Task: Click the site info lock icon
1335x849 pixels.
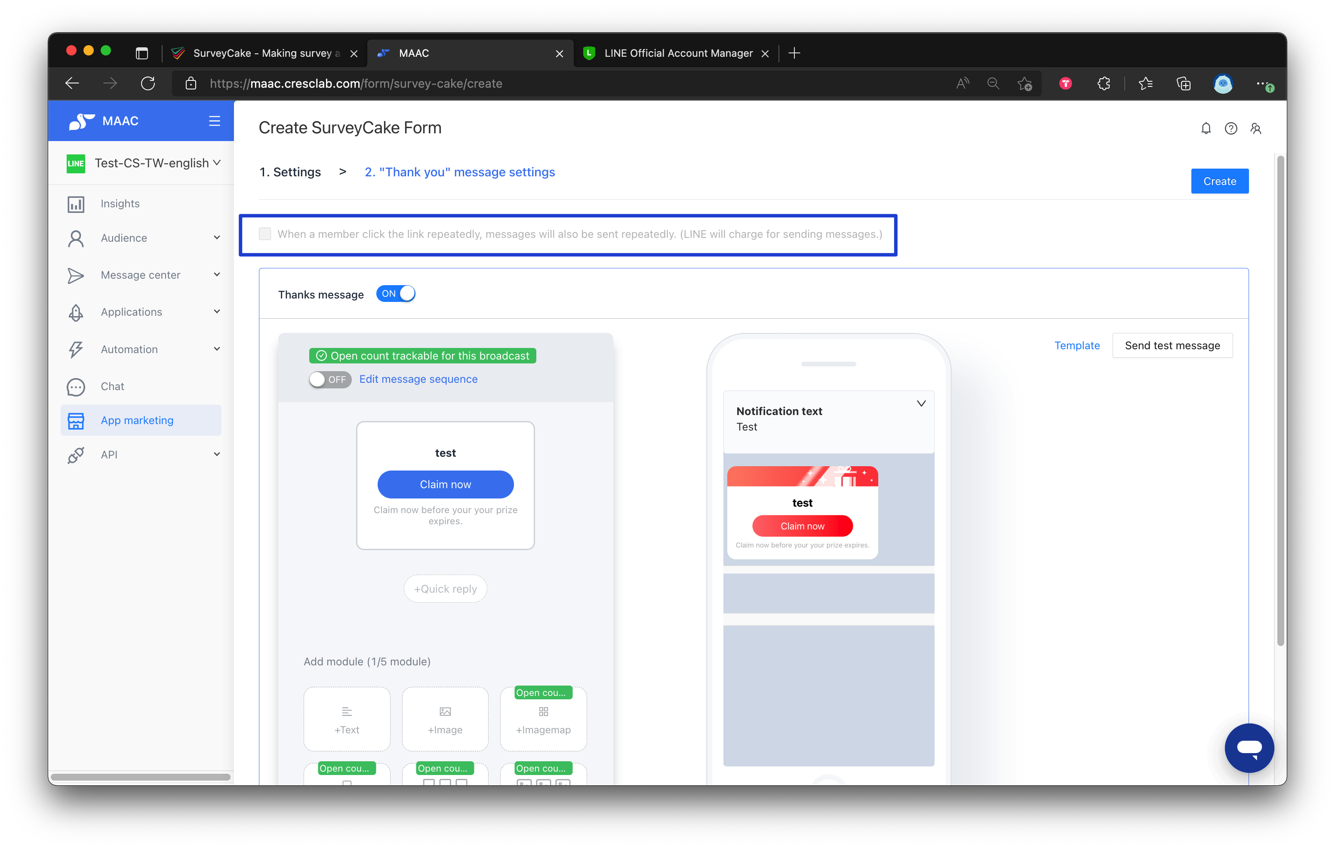Action: point(191,84)
